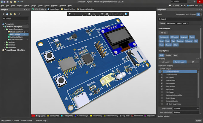Click the folder icon in title bar
Screen dimensions: 203x123
[11, 2]
